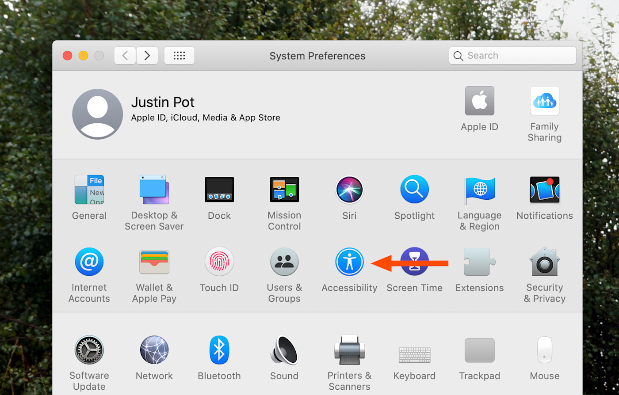This screenshot has height=395, width=619.
Task: Show all preferences with grid button
Action: 179,56
